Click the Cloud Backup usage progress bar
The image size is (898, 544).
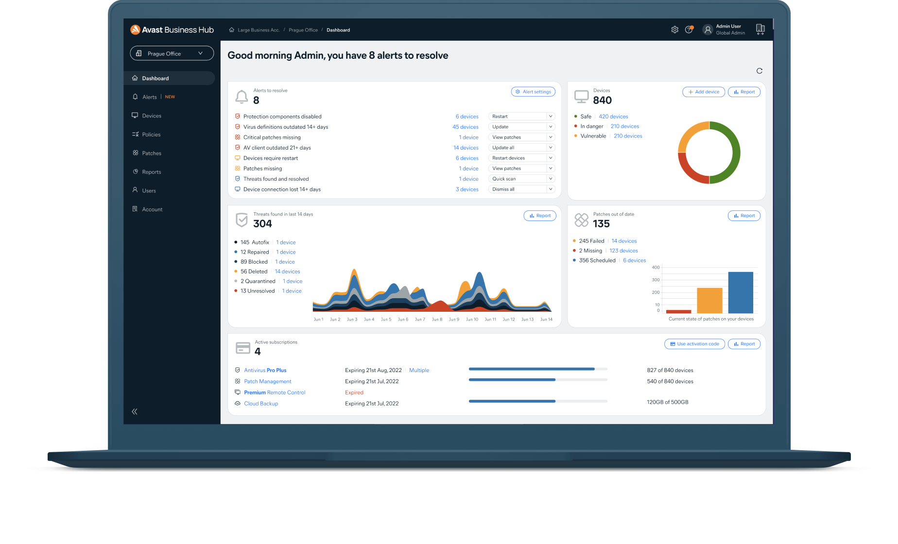(537, 401)
